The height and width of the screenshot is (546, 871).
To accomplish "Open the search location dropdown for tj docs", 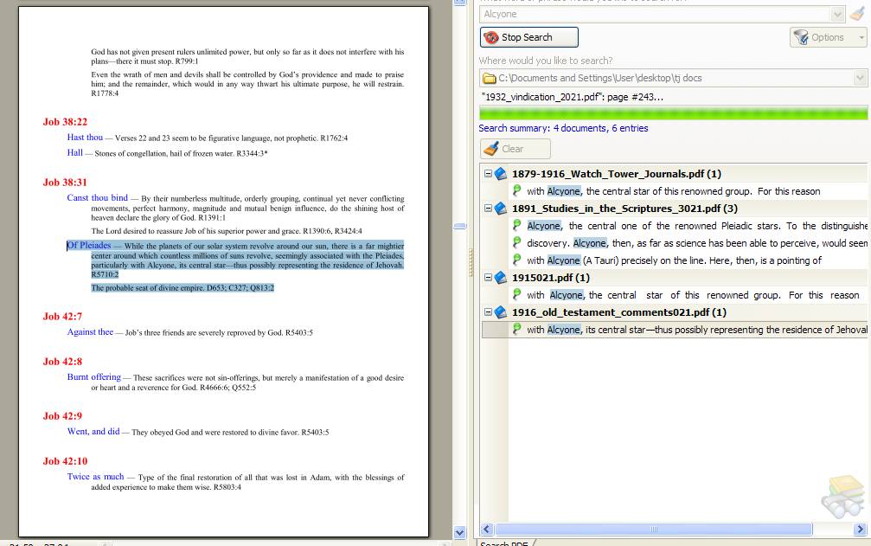I will tap(860, 78).
